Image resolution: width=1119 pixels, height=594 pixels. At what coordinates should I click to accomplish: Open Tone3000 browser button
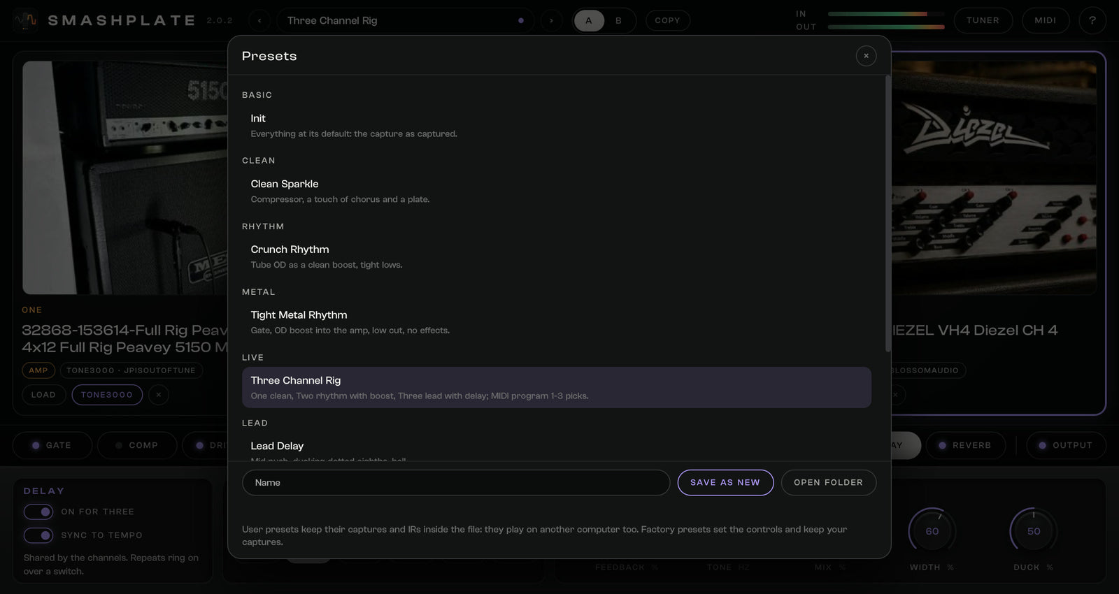[107, 395]
